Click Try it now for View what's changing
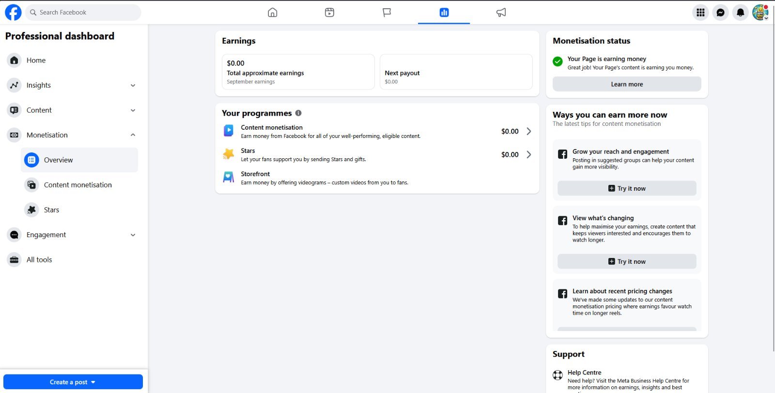Viewport: 775px width, 393px height. [x=627, y=261]
